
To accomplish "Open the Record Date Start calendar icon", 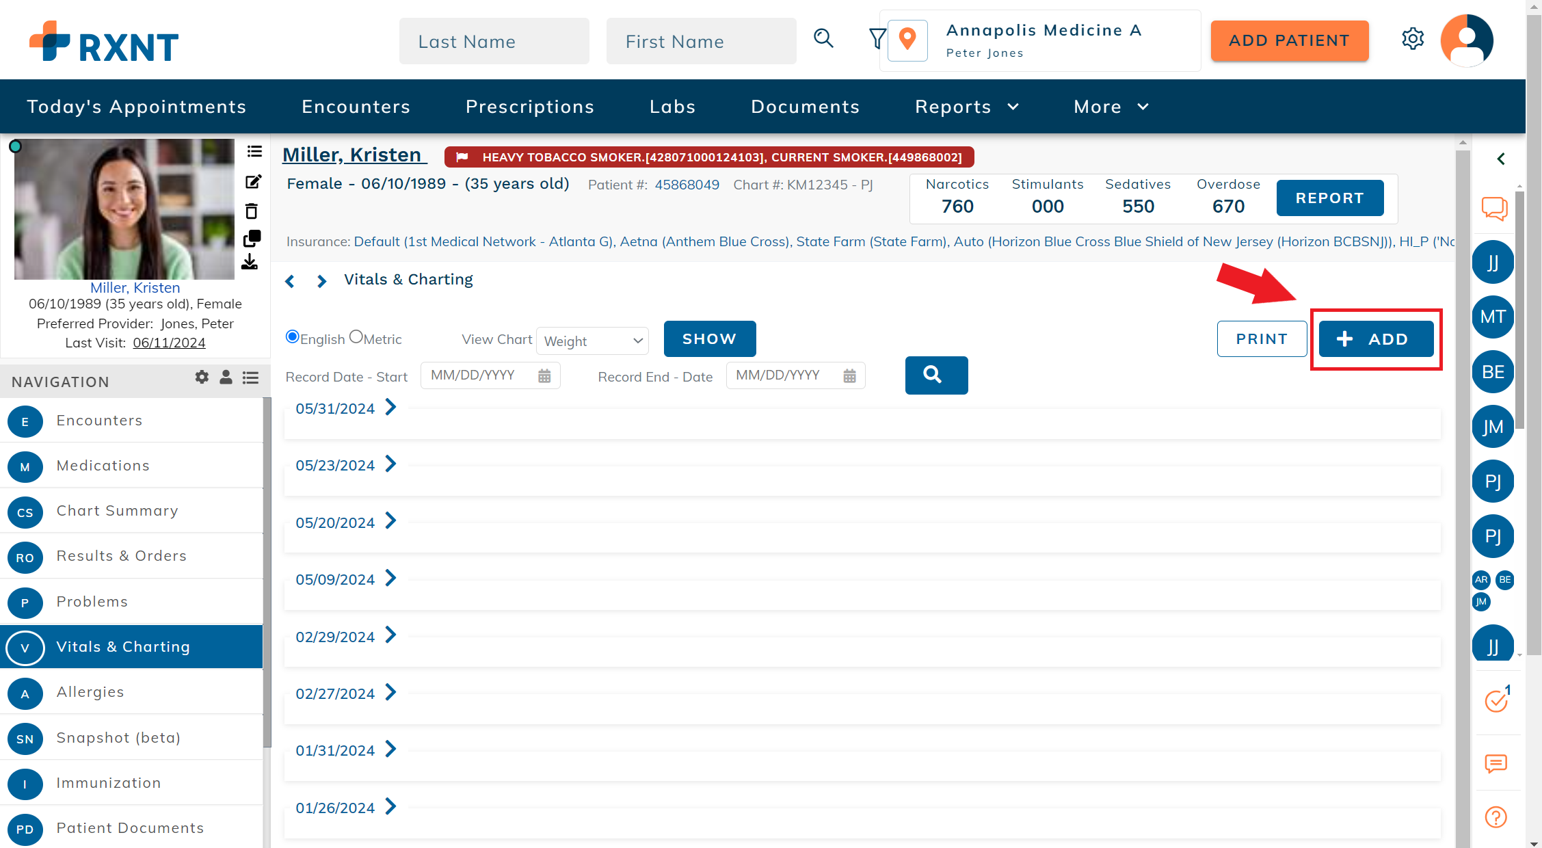I will pyautogui.click(x=544, y=376).
